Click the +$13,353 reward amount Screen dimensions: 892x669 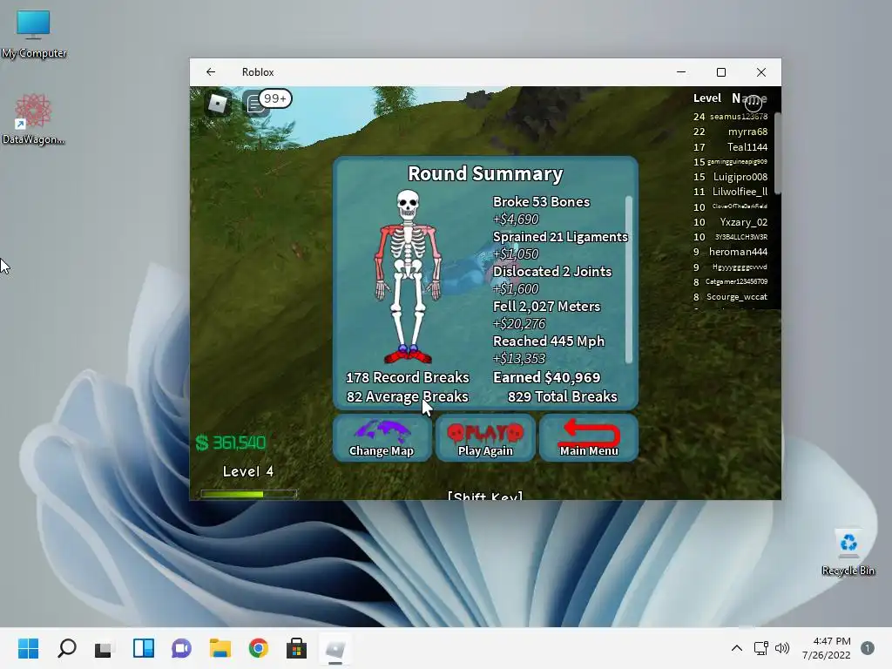point(519,358)
